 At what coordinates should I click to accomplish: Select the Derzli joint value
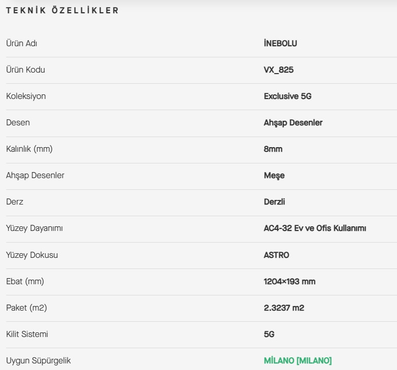274,201
